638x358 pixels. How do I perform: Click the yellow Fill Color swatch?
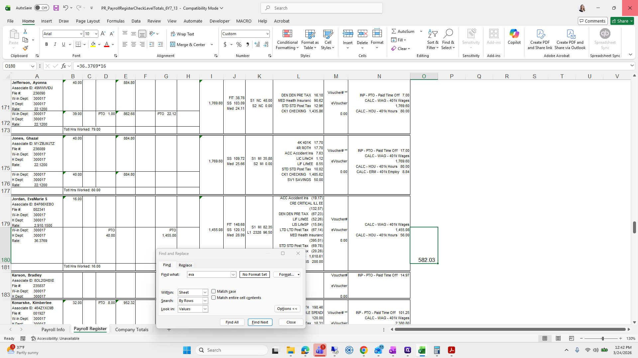point(93,44)
